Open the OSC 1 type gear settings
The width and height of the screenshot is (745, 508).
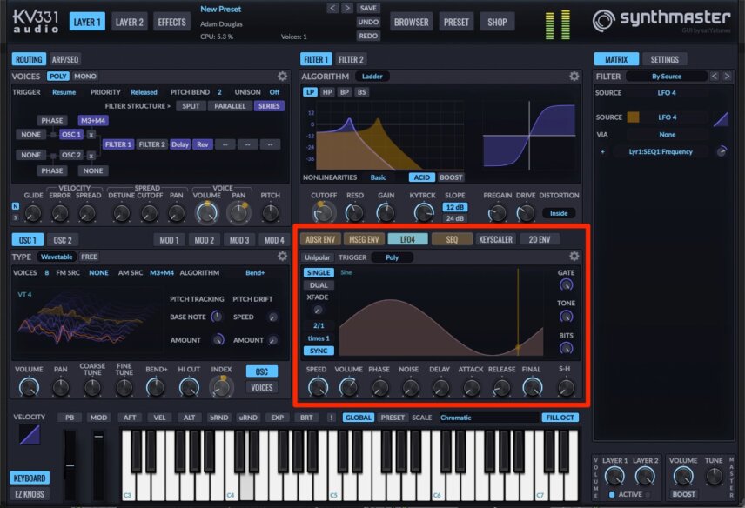(x=282, y=257)
